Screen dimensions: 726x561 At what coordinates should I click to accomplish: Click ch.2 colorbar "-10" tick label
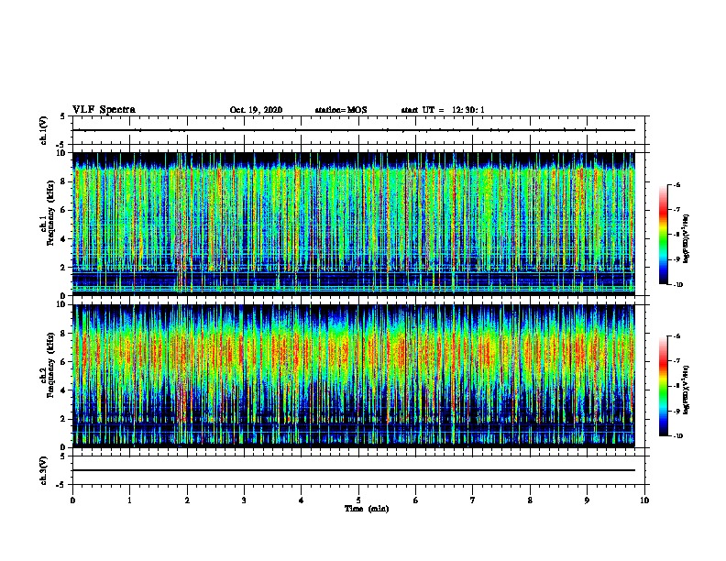[677, 436]
